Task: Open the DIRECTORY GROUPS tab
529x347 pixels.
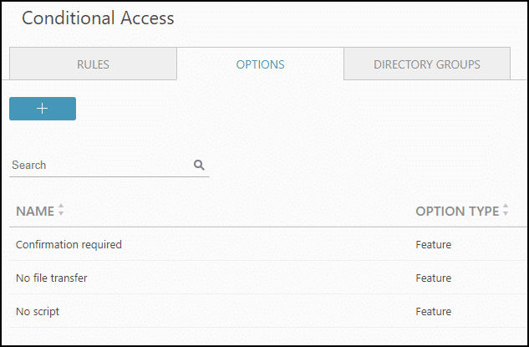Action: click(x=427, y=64)
